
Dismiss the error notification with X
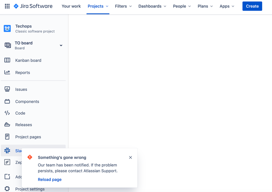click(130, 157)
